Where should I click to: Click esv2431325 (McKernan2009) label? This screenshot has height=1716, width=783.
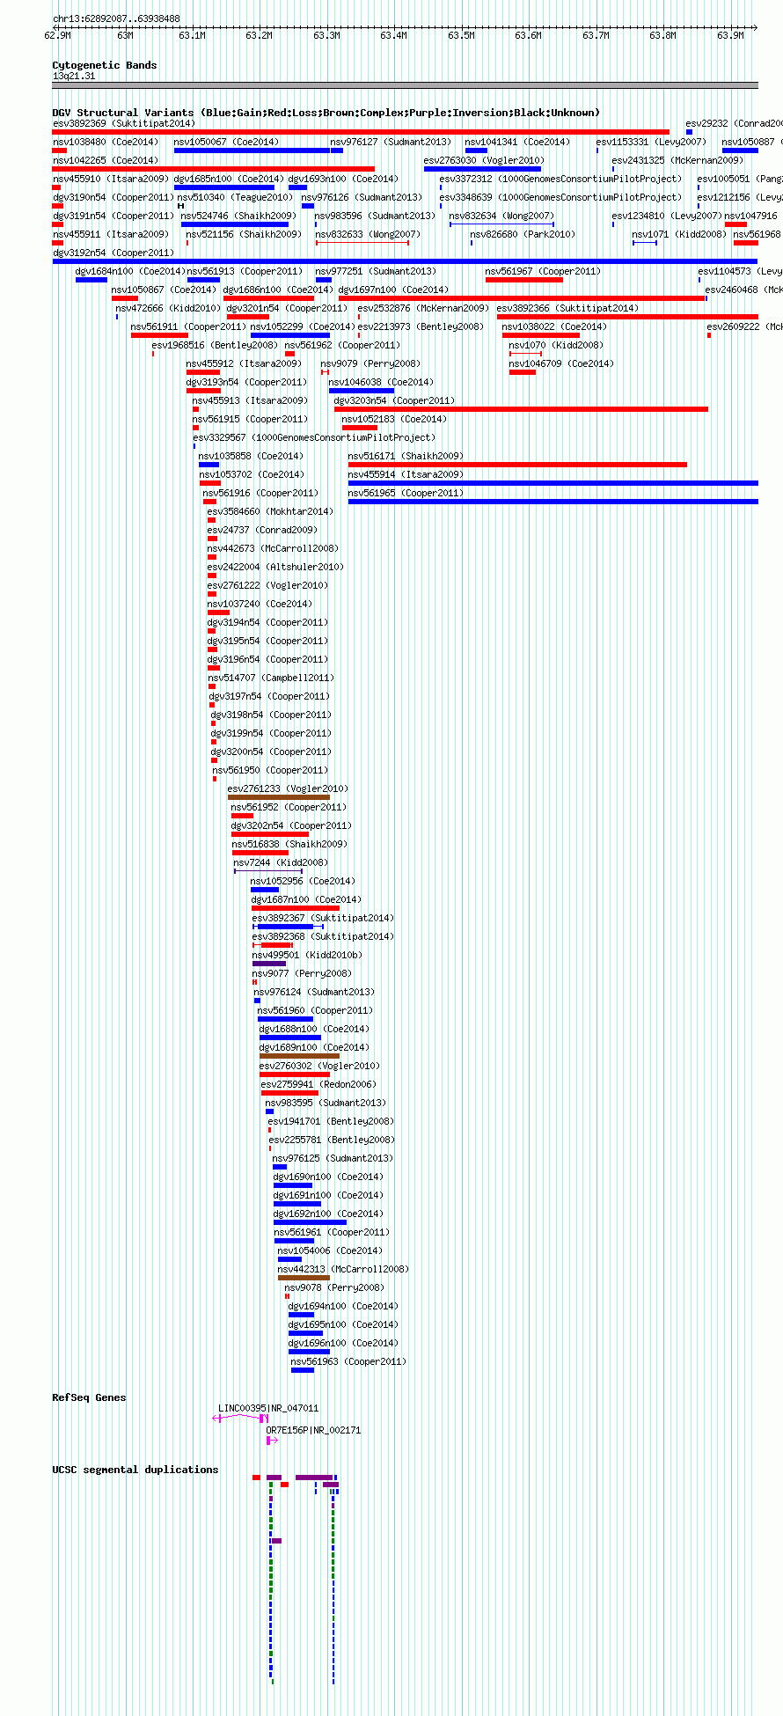click(x=677, y=160)
